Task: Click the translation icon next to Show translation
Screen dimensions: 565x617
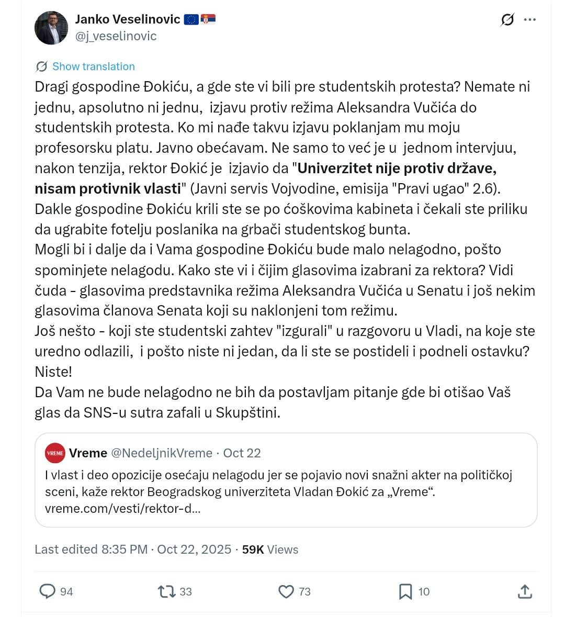Action: click(x=41, y=66)
